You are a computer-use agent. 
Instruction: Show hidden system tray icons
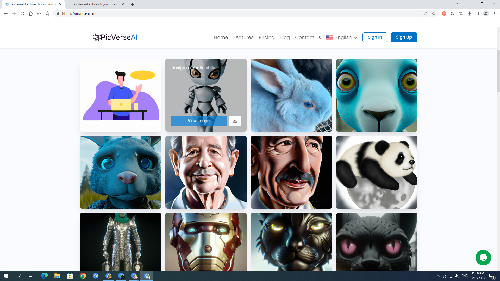click(x=438, y=276)
